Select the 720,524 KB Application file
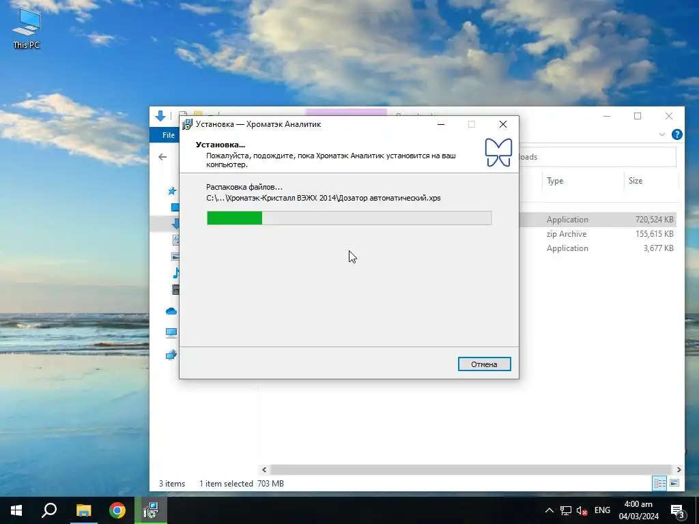699x524 pixels. (x=597, y=220)
